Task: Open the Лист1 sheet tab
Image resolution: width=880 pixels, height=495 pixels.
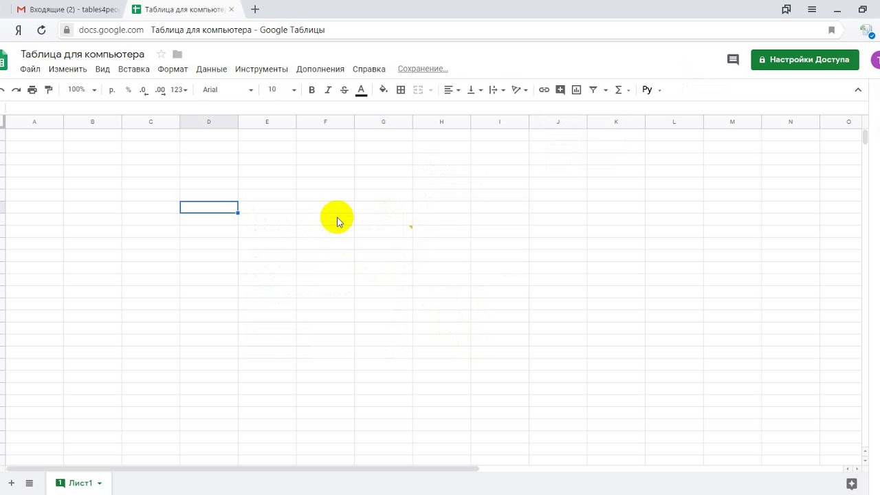Action: pyautogui.click(x=79, y=483)
